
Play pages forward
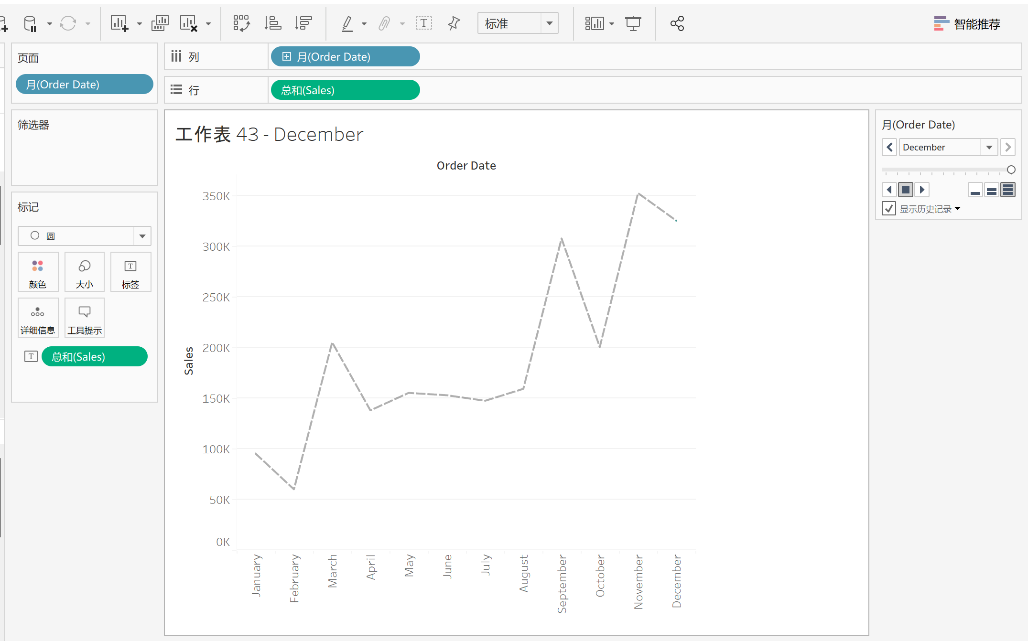coord(922,190)
